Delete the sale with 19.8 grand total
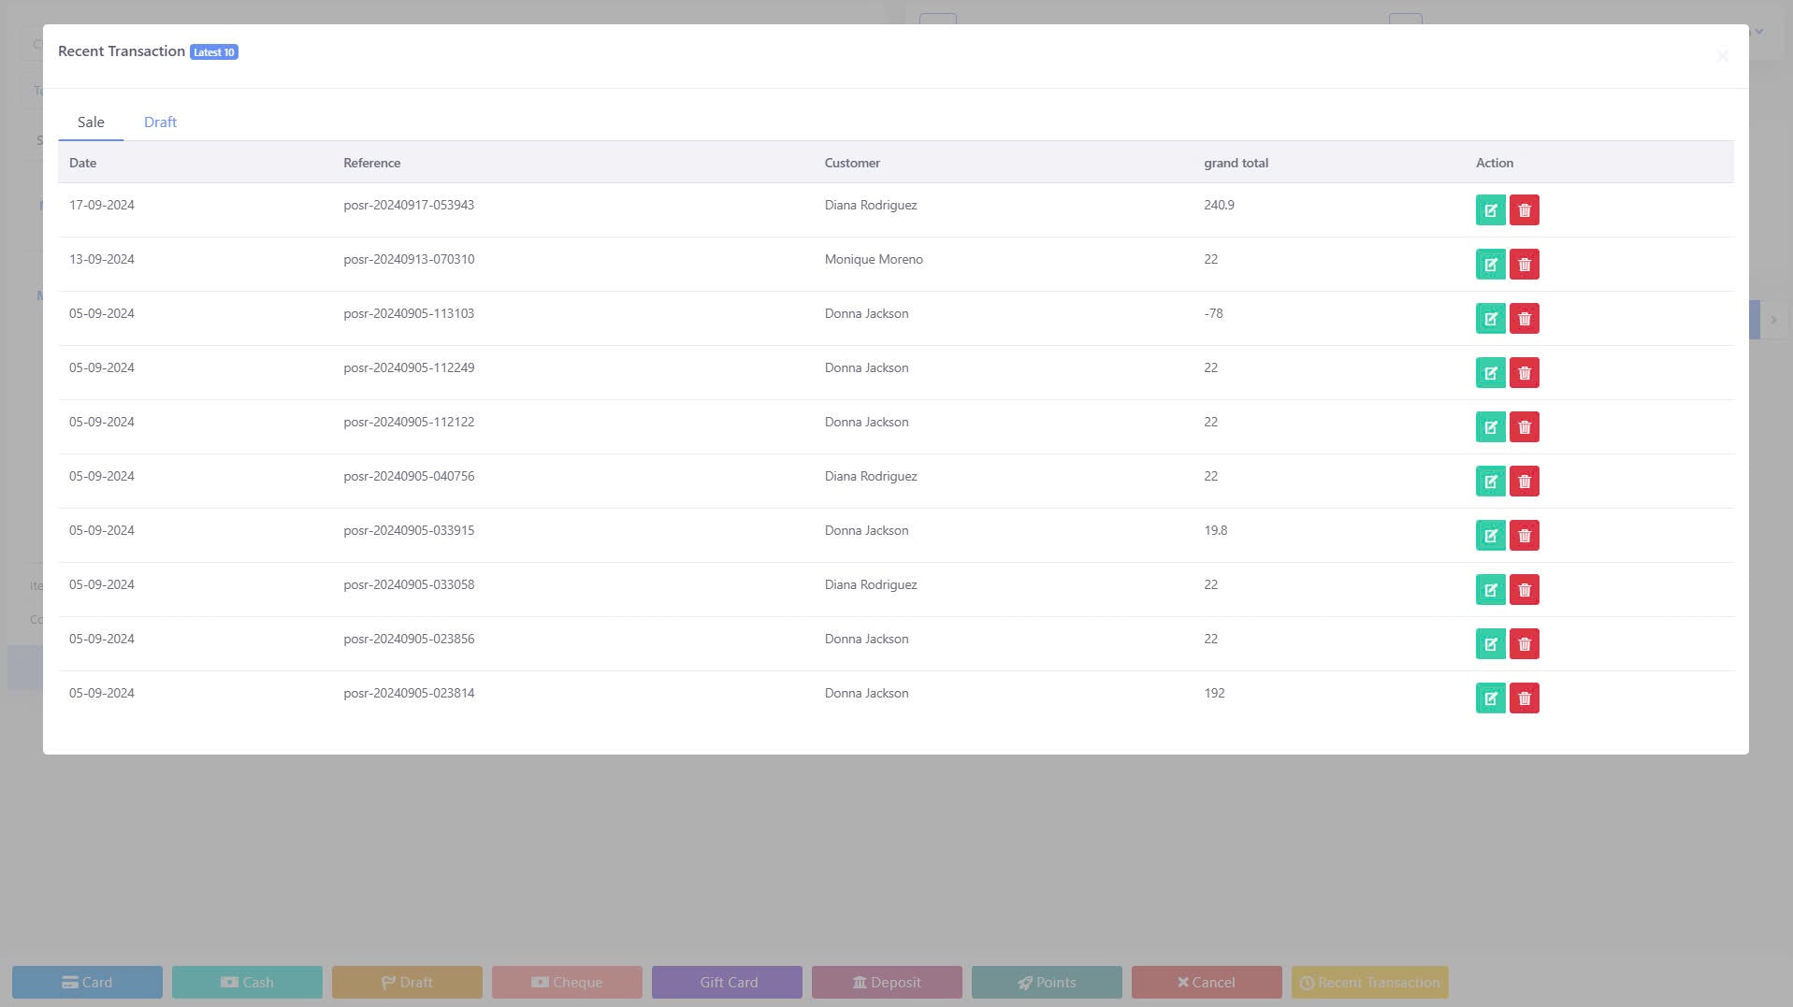Image resolution: width=1793 pixels, height=1007 pixels. tap(1524, 536)
